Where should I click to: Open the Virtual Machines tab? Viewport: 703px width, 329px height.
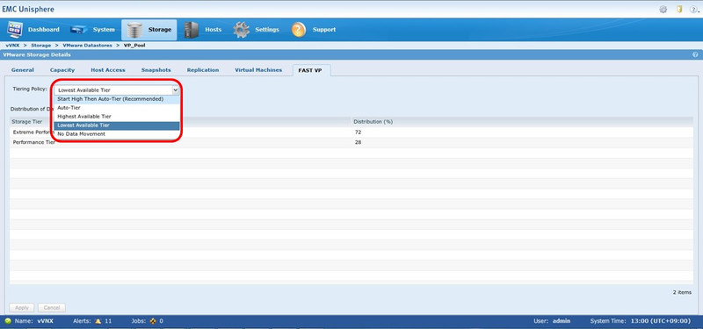258,70
